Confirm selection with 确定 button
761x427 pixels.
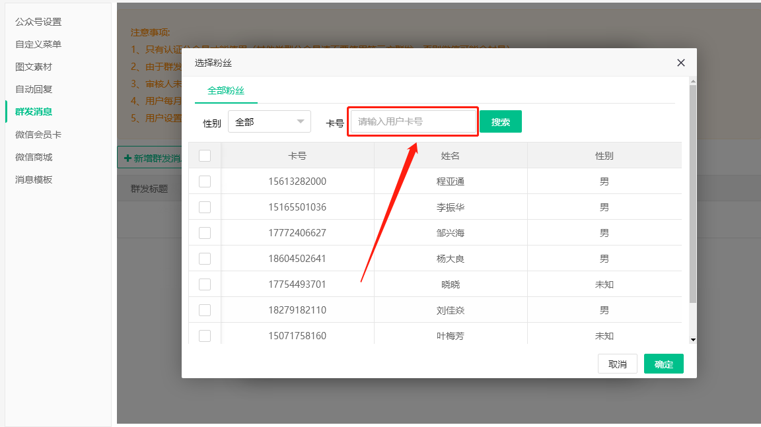click(663, 364)
